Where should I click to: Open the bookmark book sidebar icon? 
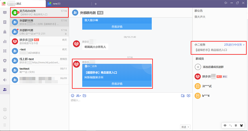pyautogui.click(x=5, y=70)
